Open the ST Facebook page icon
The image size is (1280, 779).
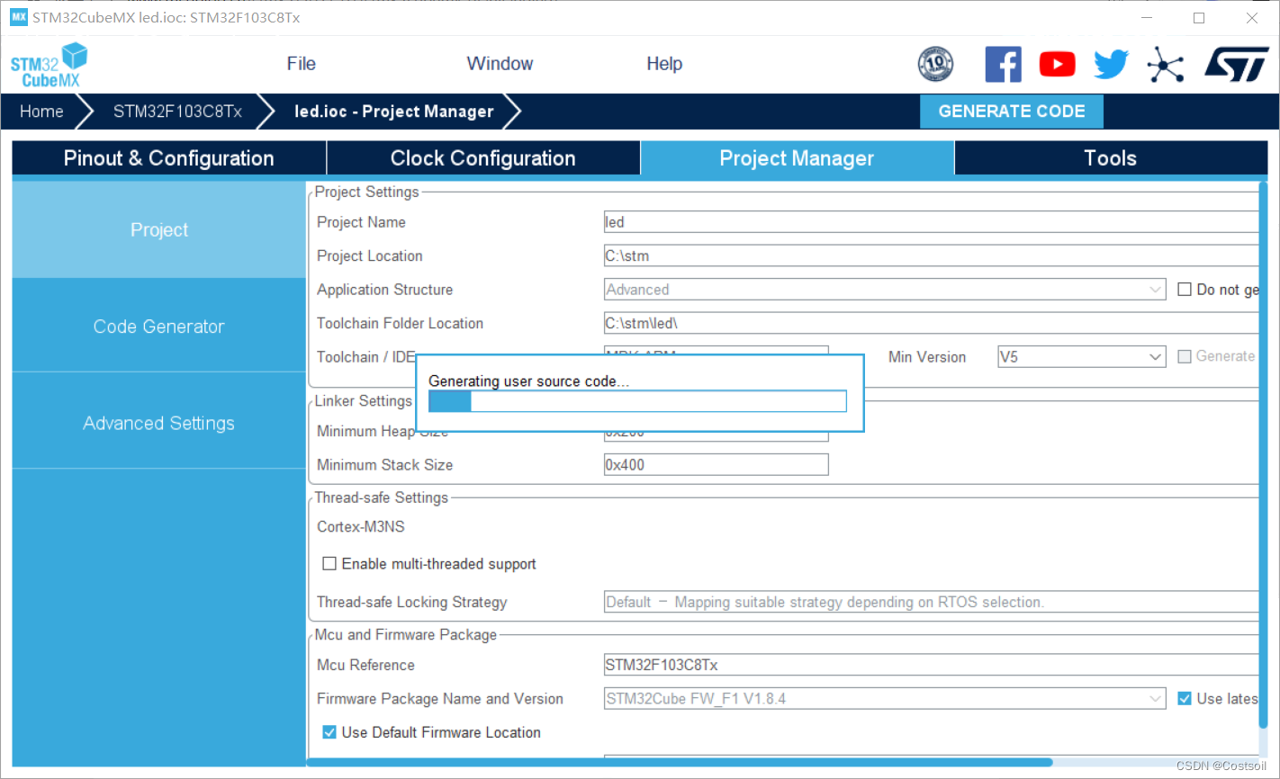coord(1003,64)
